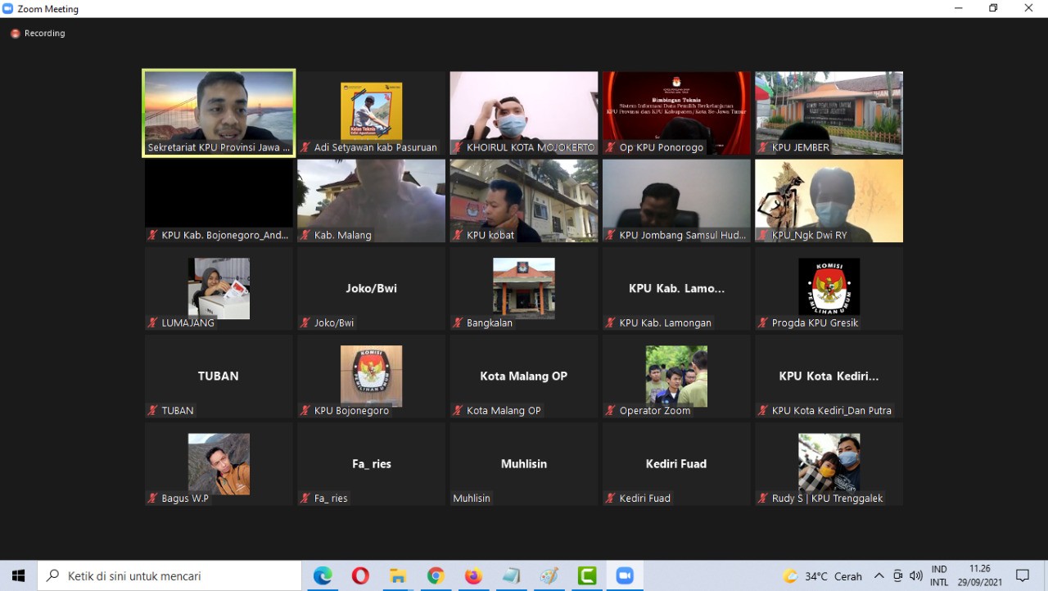Image resolution: width=1048 pixels, height=591 pixels.
Task: Open Opera browser from taskbar
Action: pyautogui.click(x=360, y=576)
